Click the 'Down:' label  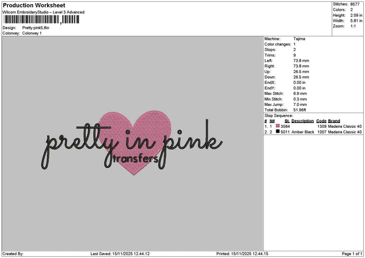(270, 77)
